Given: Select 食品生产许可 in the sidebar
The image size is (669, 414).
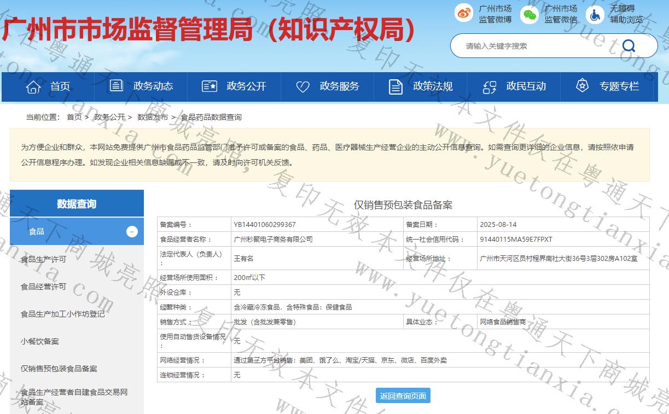Looking at the screenshot, I should (x=43, y=259).
